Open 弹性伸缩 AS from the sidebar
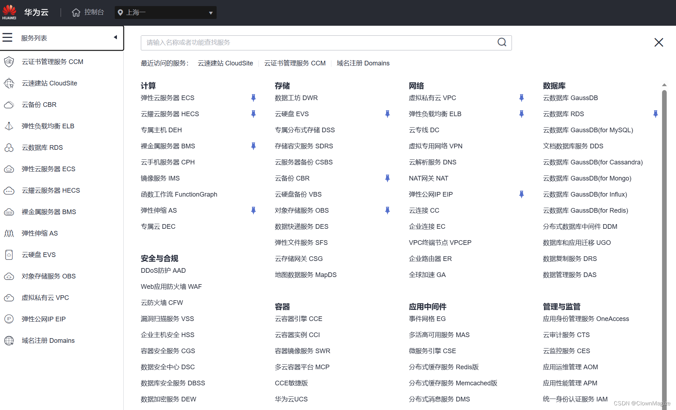Image resolution: width=676 pixels, height=410 pixels. coord(40,233)
